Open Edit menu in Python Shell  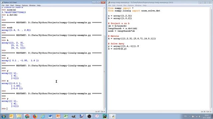[7, 5]
